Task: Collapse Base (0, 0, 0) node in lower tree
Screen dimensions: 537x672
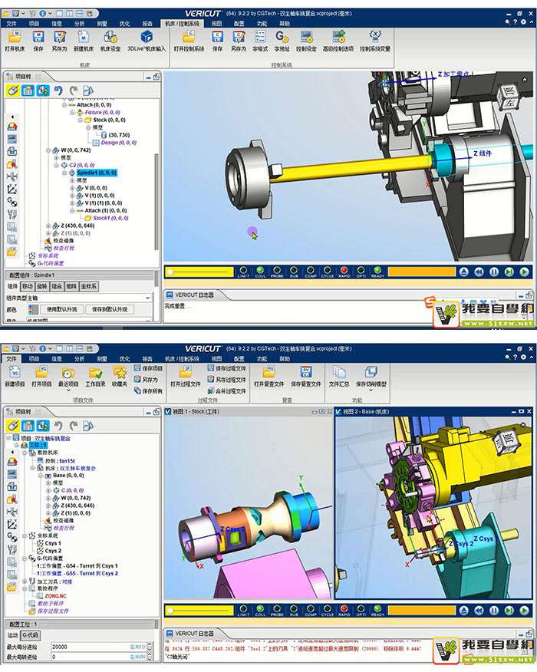Action: coord(41,476)
